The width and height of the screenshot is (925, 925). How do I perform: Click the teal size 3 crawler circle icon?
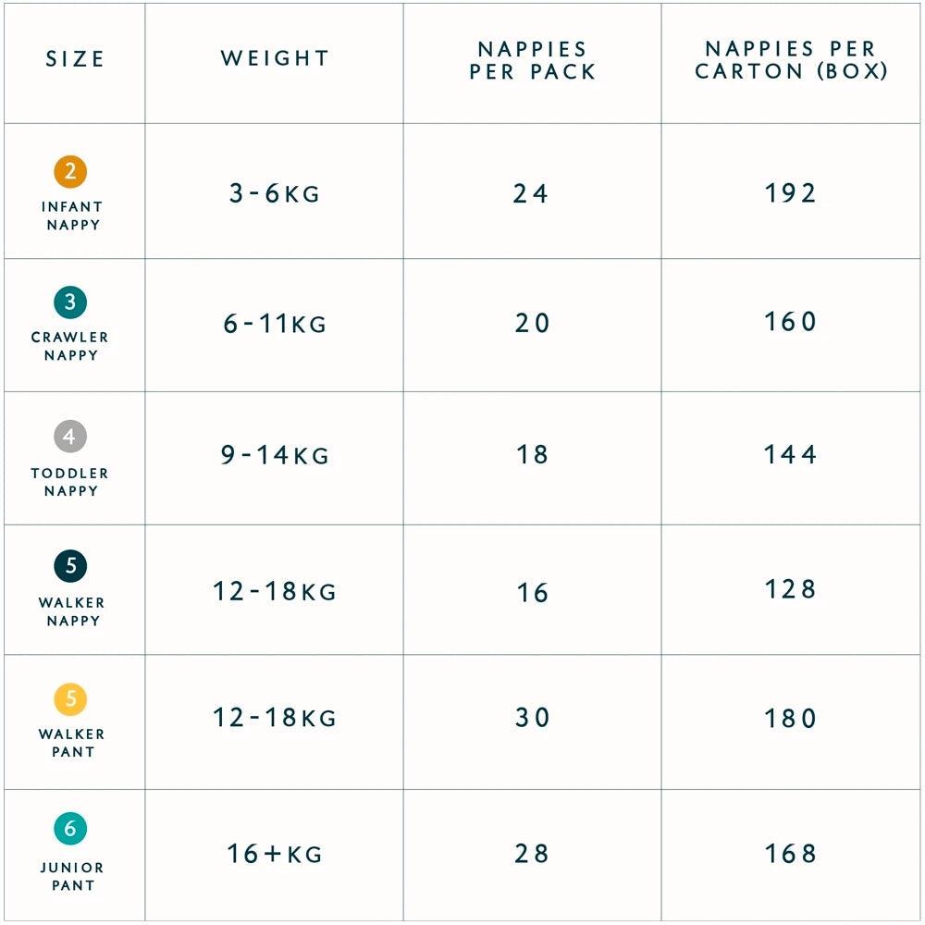[70, 302]
